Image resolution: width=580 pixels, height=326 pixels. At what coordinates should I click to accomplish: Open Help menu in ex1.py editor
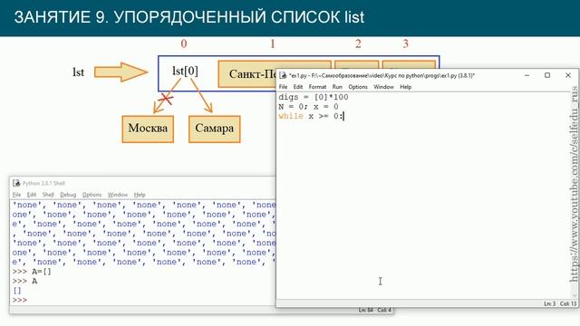[x=405, y=87]
